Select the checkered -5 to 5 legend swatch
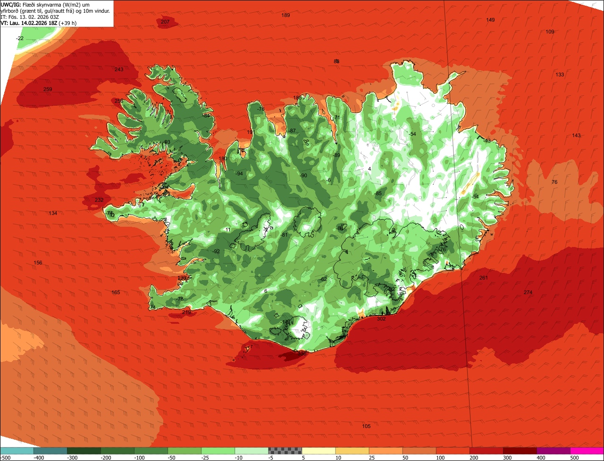 pos(285,451)
